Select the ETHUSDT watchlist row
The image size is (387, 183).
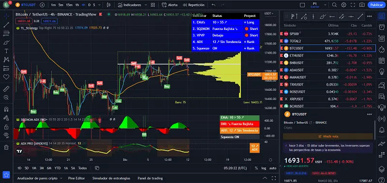328,56
